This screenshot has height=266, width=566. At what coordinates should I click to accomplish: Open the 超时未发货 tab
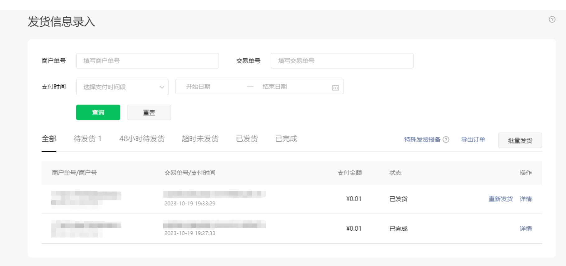[x=200, y=139]
